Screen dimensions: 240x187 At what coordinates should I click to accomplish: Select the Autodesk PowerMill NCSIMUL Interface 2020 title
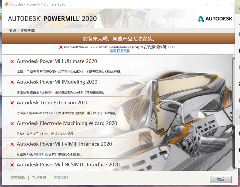(x=68, y=165)
